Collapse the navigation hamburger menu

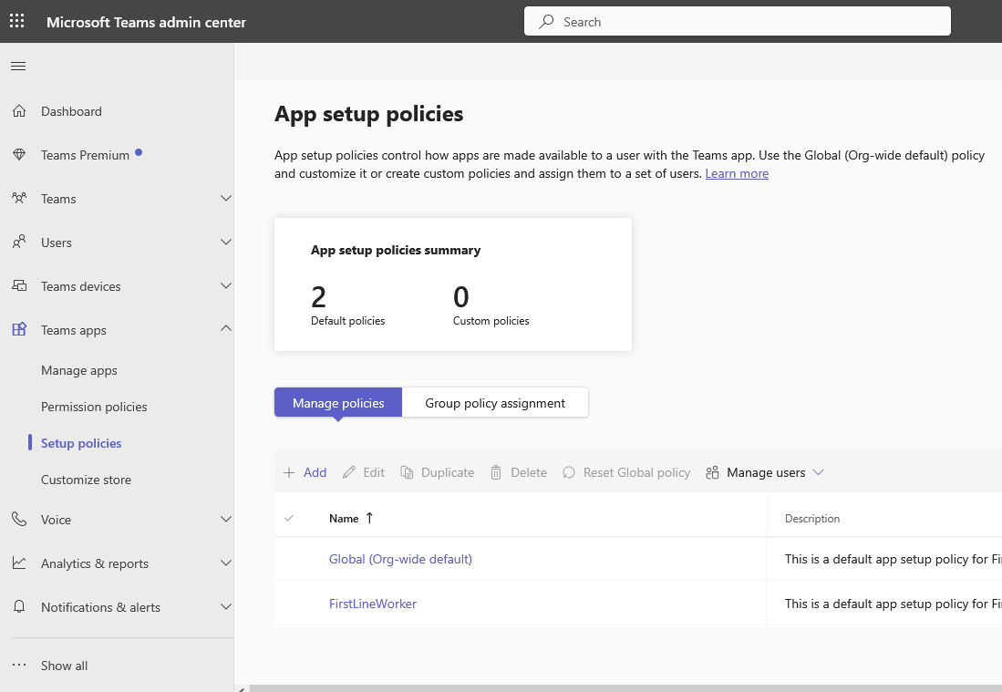(18, 66)
